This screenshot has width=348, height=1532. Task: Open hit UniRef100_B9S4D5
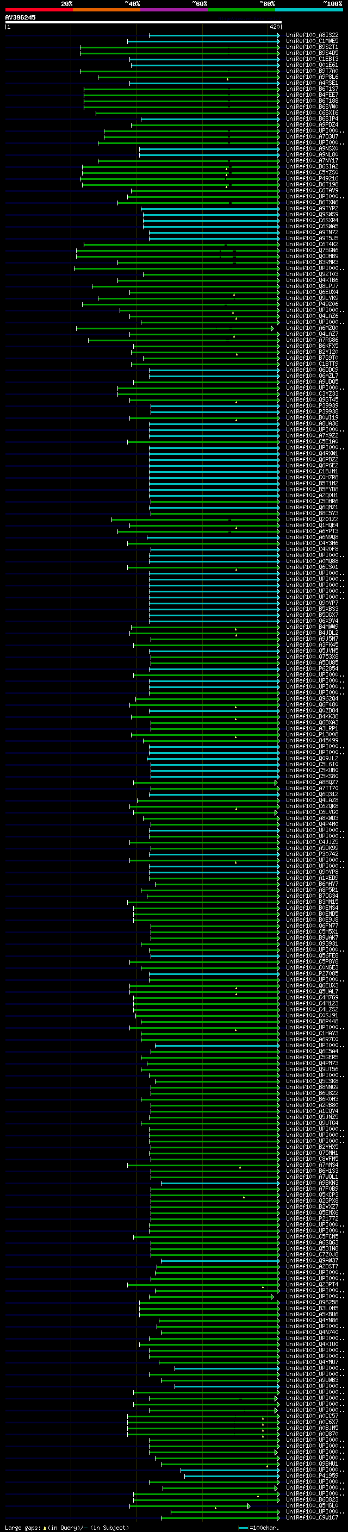click(x=312, y=53)
